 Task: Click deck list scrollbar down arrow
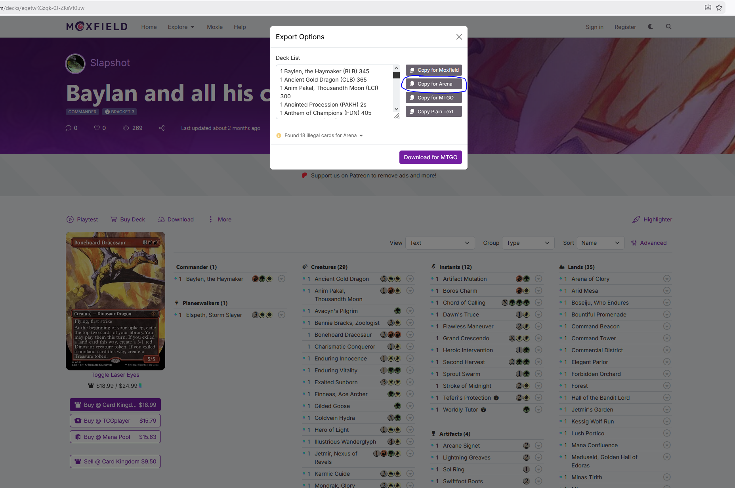[396, 109]
